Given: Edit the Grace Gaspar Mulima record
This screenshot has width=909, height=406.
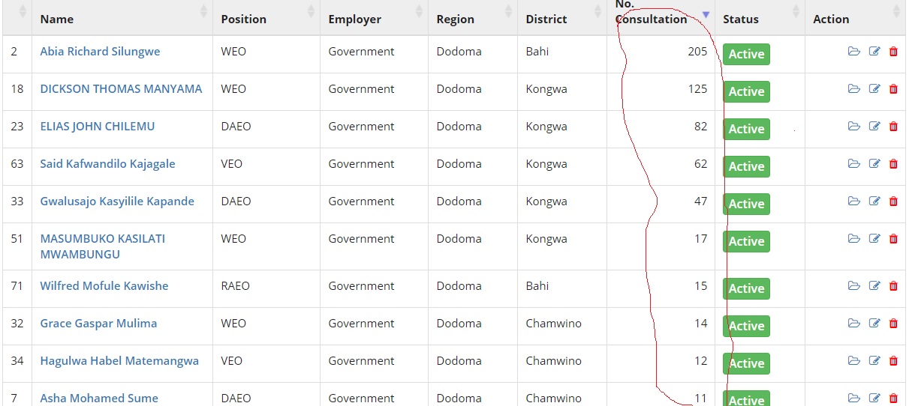Looking at the screenshot, I should tap(874, 324).
